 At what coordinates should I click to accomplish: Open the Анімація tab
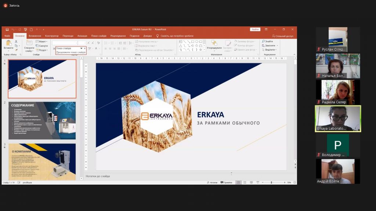[x=82, y=36]
